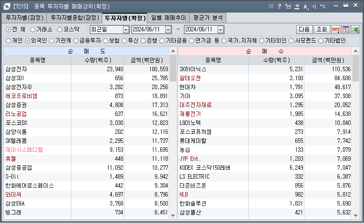Click up arrow of 순매도 table scrollbar

[173, 51]
